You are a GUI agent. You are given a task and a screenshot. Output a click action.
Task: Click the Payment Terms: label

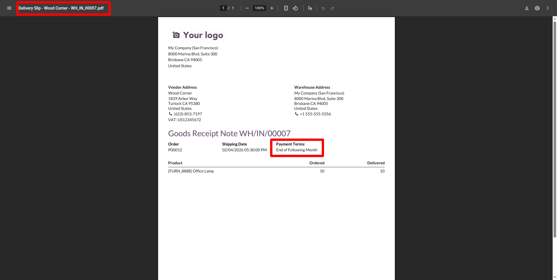291,144
